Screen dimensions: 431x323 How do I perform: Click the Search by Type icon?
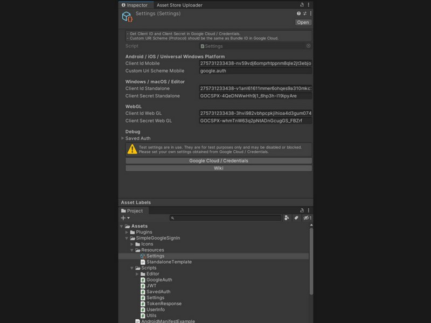point(287,218)
